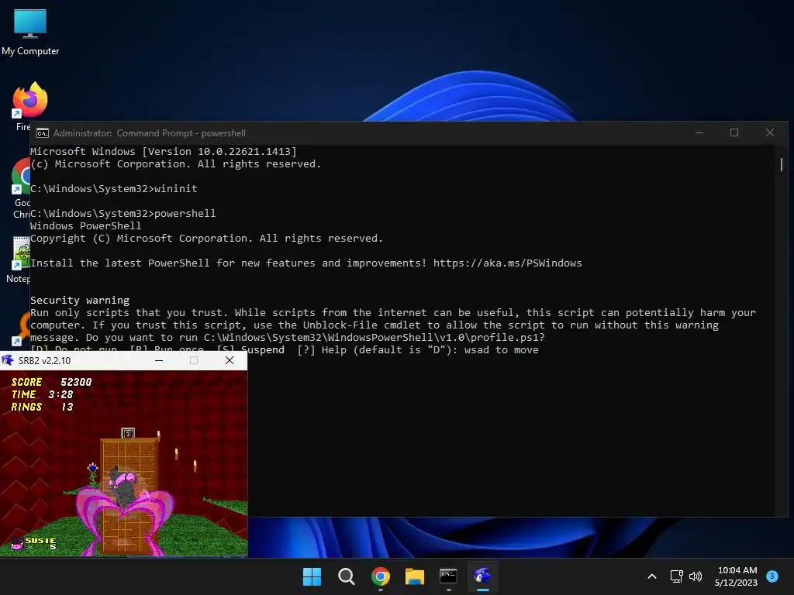The image size is (794, 595).
Task: Click the 'C:\Windows\System32>wininit' line
Action: coord(114,189)
